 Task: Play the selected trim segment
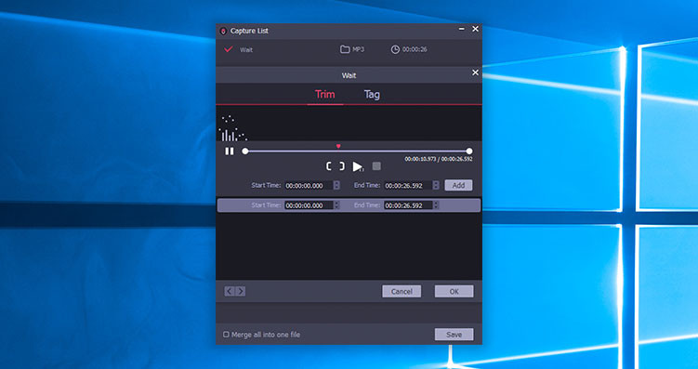pyautogui.click(x=358, y=167)
